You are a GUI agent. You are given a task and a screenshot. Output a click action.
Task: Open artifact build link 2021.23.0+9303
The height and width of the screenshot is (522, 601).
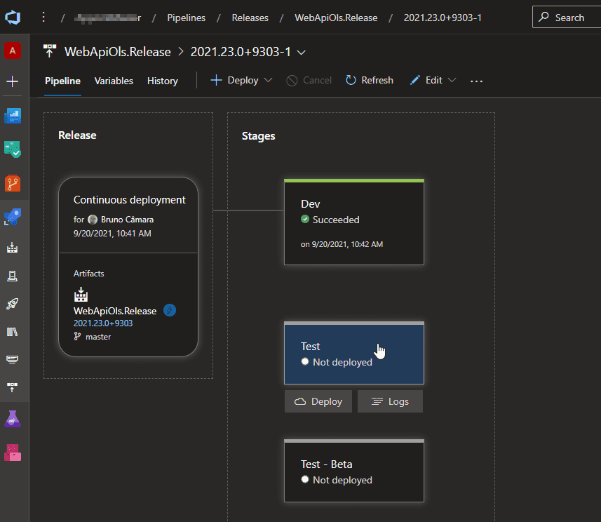click(103, 323)
